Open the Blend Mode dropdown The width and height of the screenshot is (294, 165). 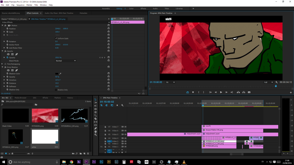tap(66, 61)
